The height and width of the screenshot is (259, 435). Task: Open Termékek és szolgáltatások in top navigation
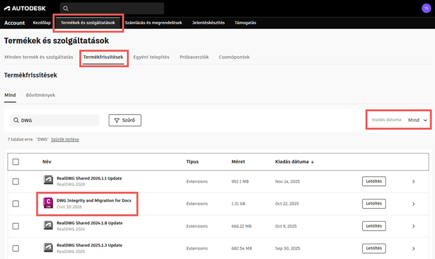point(87,23)
